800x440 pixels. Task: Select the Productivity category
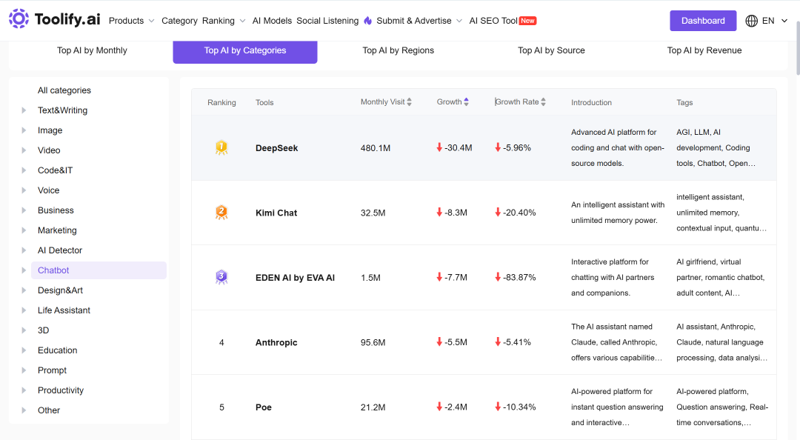61,390
